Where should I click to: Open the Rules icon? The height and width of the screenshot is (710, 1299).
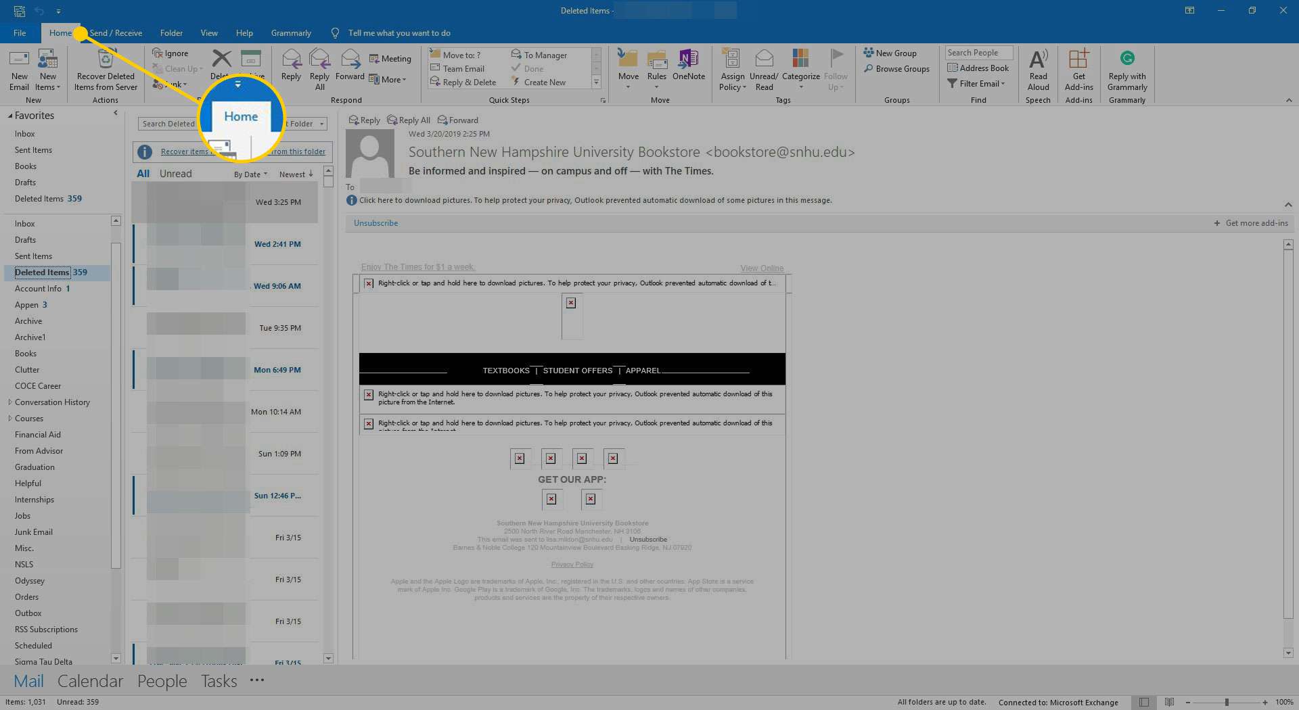point(657,60)
